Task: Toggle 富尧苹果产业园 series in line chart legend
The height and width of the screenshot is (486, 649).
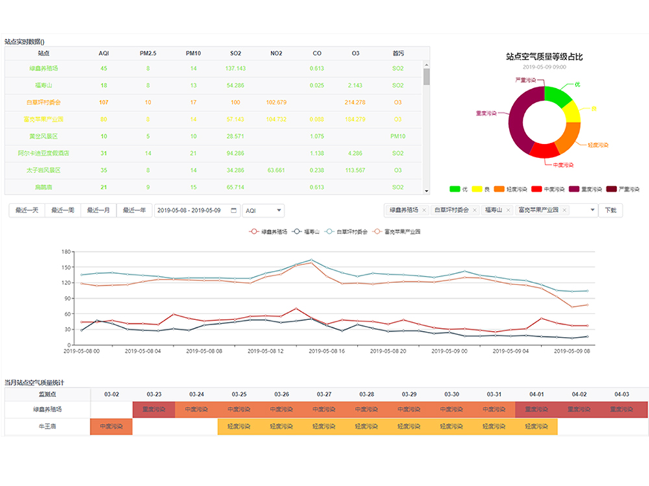Action: 397,231
